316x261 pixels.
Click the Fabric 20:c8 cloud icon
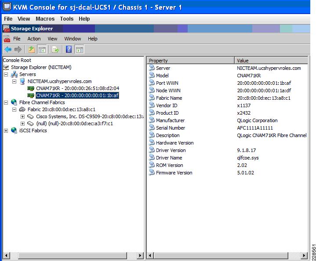(x=22, y=109)
